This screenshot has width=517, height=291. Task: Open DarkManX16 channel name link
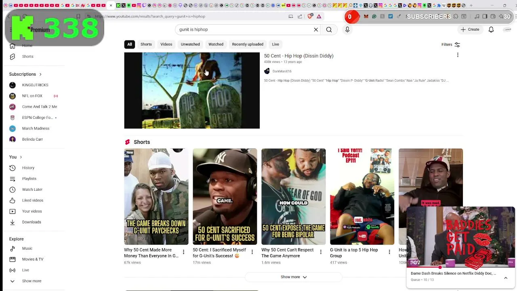282,72
